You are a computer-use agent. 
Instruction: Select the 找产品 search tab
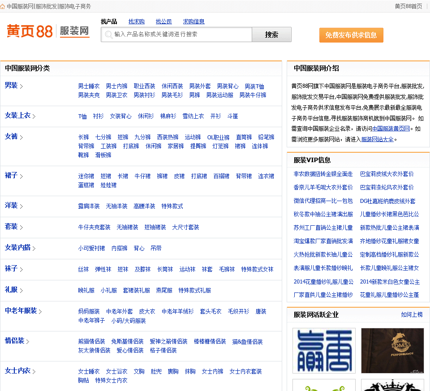tap(109, 21)
